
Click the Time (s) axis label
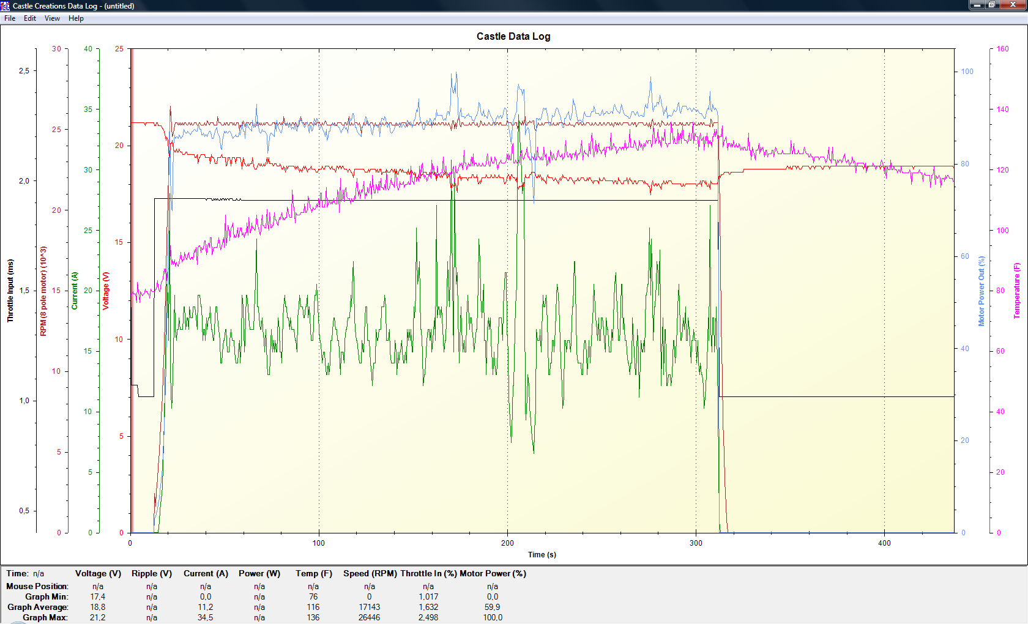pos(542,555)
